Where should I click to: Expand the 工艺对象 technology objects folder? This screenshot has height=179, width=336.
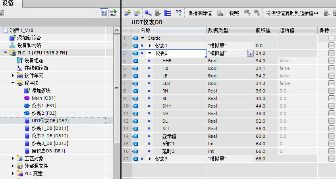(x=12, y=158)
